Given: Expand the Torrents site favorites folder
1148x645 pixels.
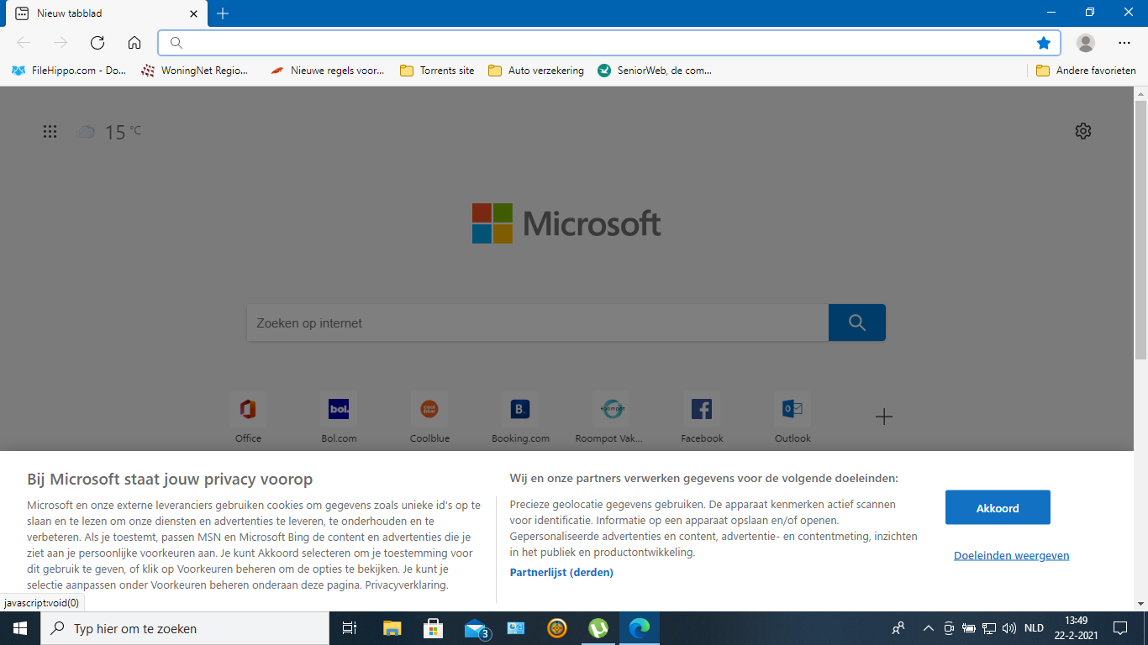Looking at the screenshot, I should pos(437,71).
